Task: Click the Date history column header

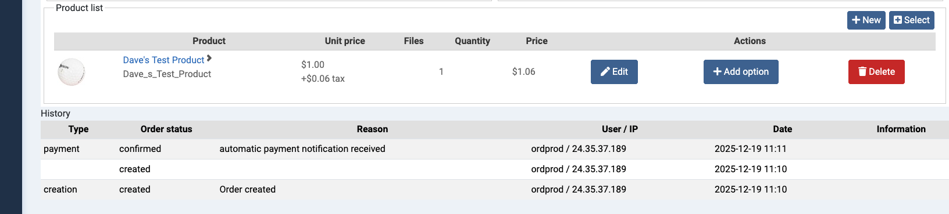Action: click(x=782, y=129)
